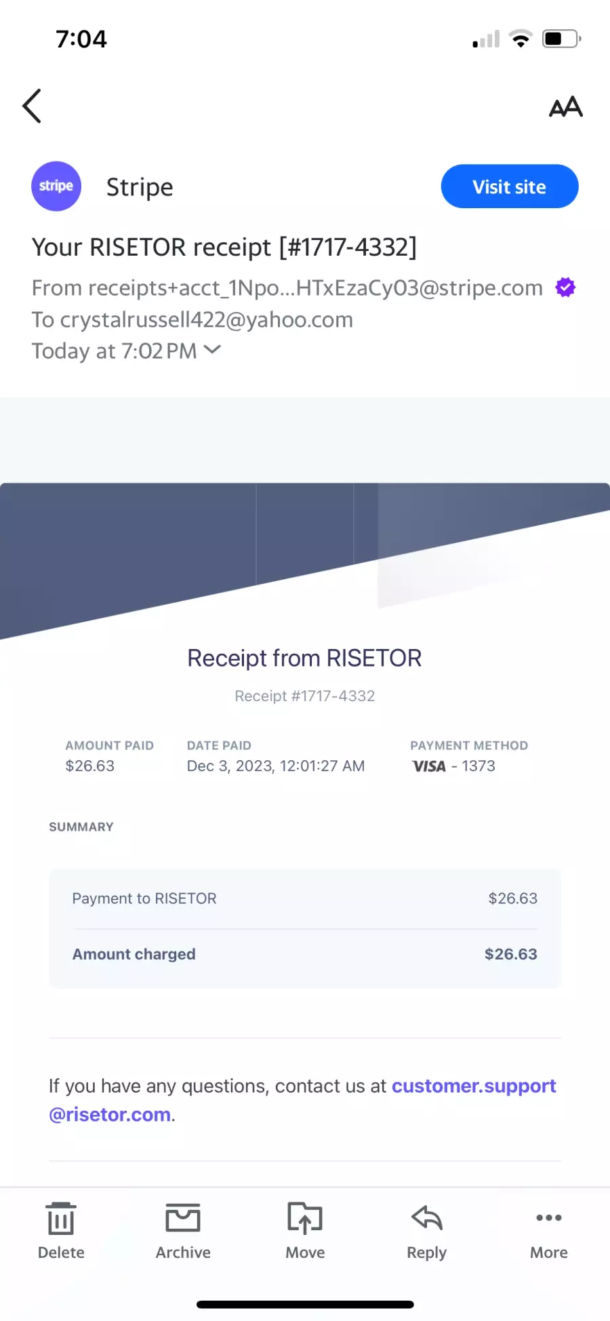Expand message details chevron beside 7:02 PM
The height and width of the screenshot is (1321, 610).
coord(212,350)
